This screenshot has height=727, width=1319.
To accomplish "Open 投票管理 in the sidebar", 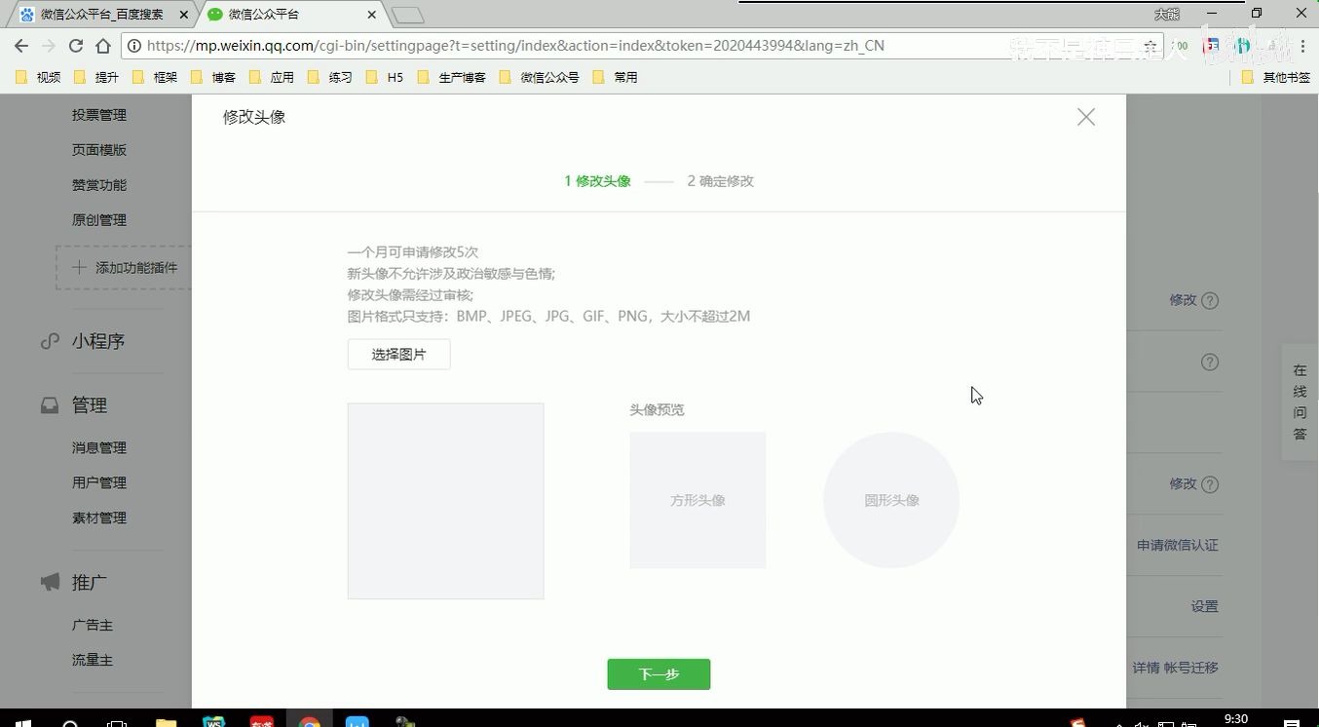I will (x=99, y=115).
